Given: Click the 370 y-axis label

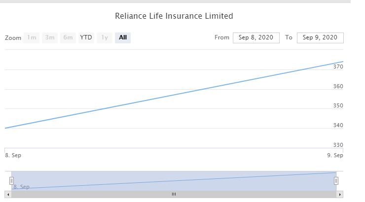Looking at the screenshot, I should tap(338, 67).
